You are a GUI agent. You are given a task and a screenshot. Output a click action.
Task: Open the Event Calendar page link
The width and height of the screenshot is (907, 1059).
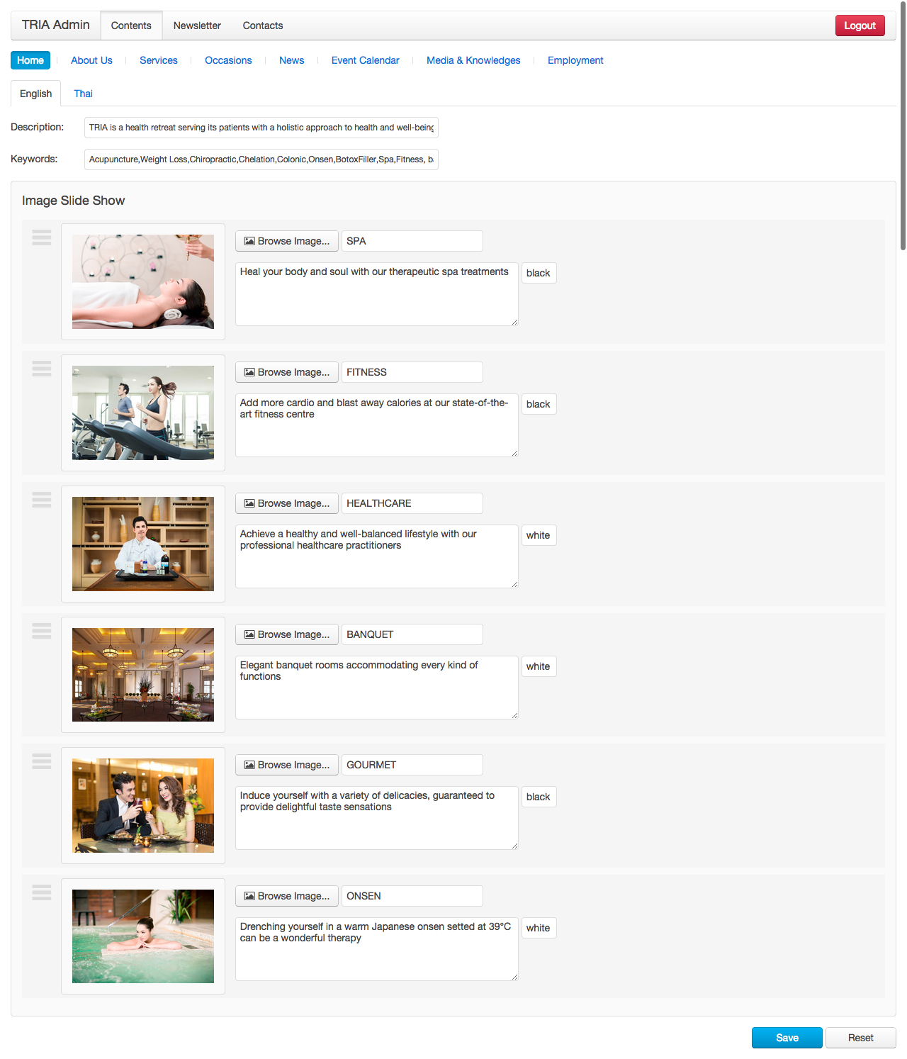[x=365, y=60]
